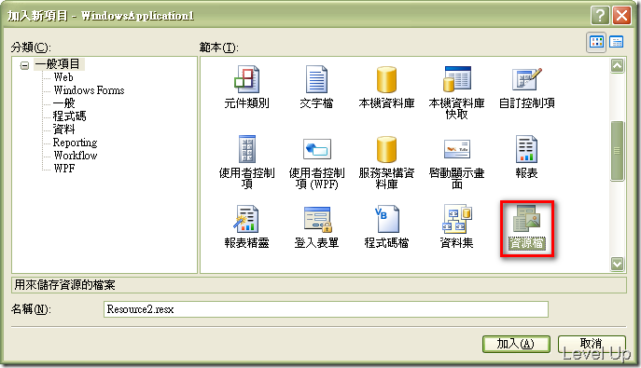Click the 取消 cancel button
Image resolution: width=641 pixels, height=368 pixels.
click(592, 344)
